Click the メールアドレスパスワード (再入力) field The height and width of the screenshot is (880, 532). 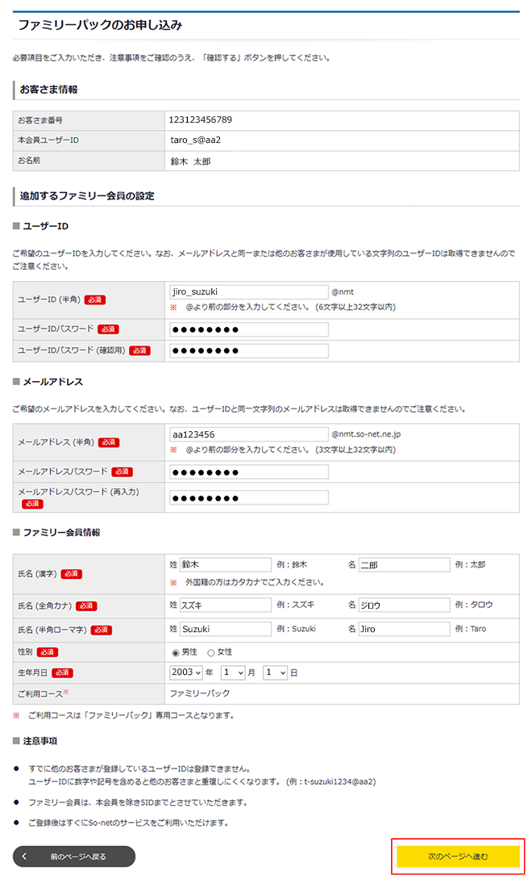tap(248, 497)
